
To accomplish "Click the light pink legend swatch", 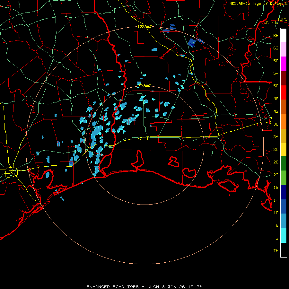I will pos(284,49).
